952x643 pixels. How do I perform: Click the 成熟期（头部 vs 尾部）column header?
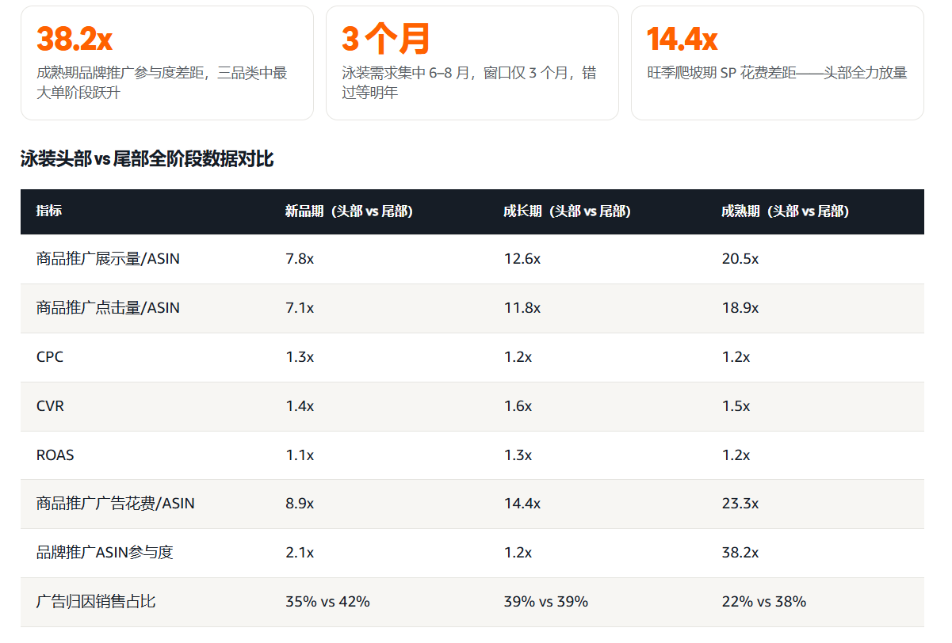[x=785, y=211]
